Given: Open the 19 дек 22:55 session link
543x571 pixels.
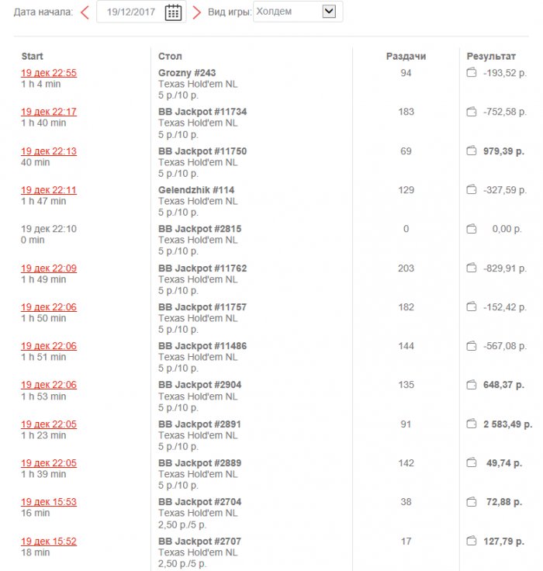Looking at the screenshot, I should tap(48, 73).
